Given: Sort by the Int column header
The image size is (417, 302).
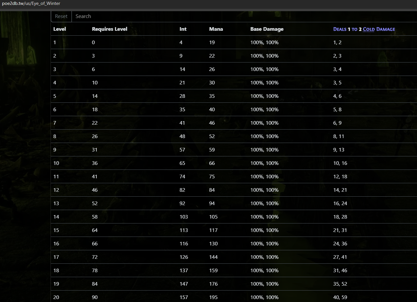Looking at the screenshot, I should [x=183, y=29].
